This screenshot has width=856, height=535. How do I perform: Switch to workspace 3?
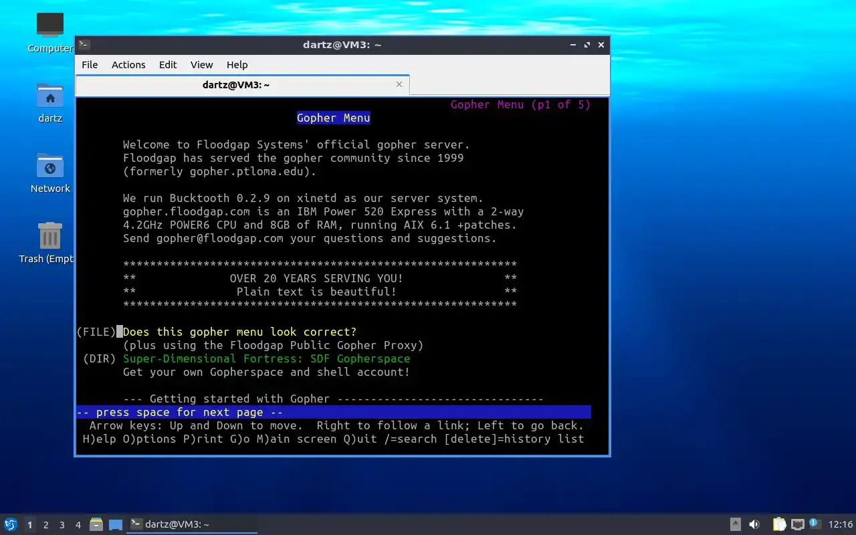62,525
